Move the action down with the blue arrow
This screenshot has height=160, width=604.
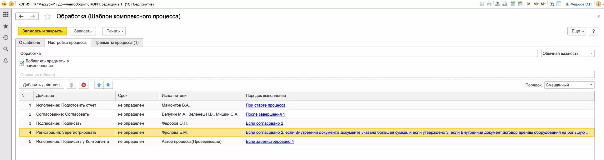tap(108, 85)
